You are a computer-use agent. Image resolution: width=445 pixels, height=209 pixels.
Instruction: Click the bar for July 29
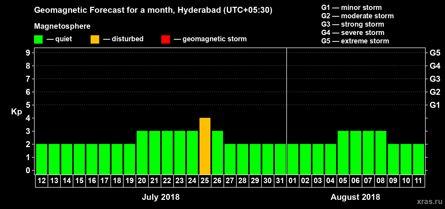pyautogui.click(x=255, y=159)
